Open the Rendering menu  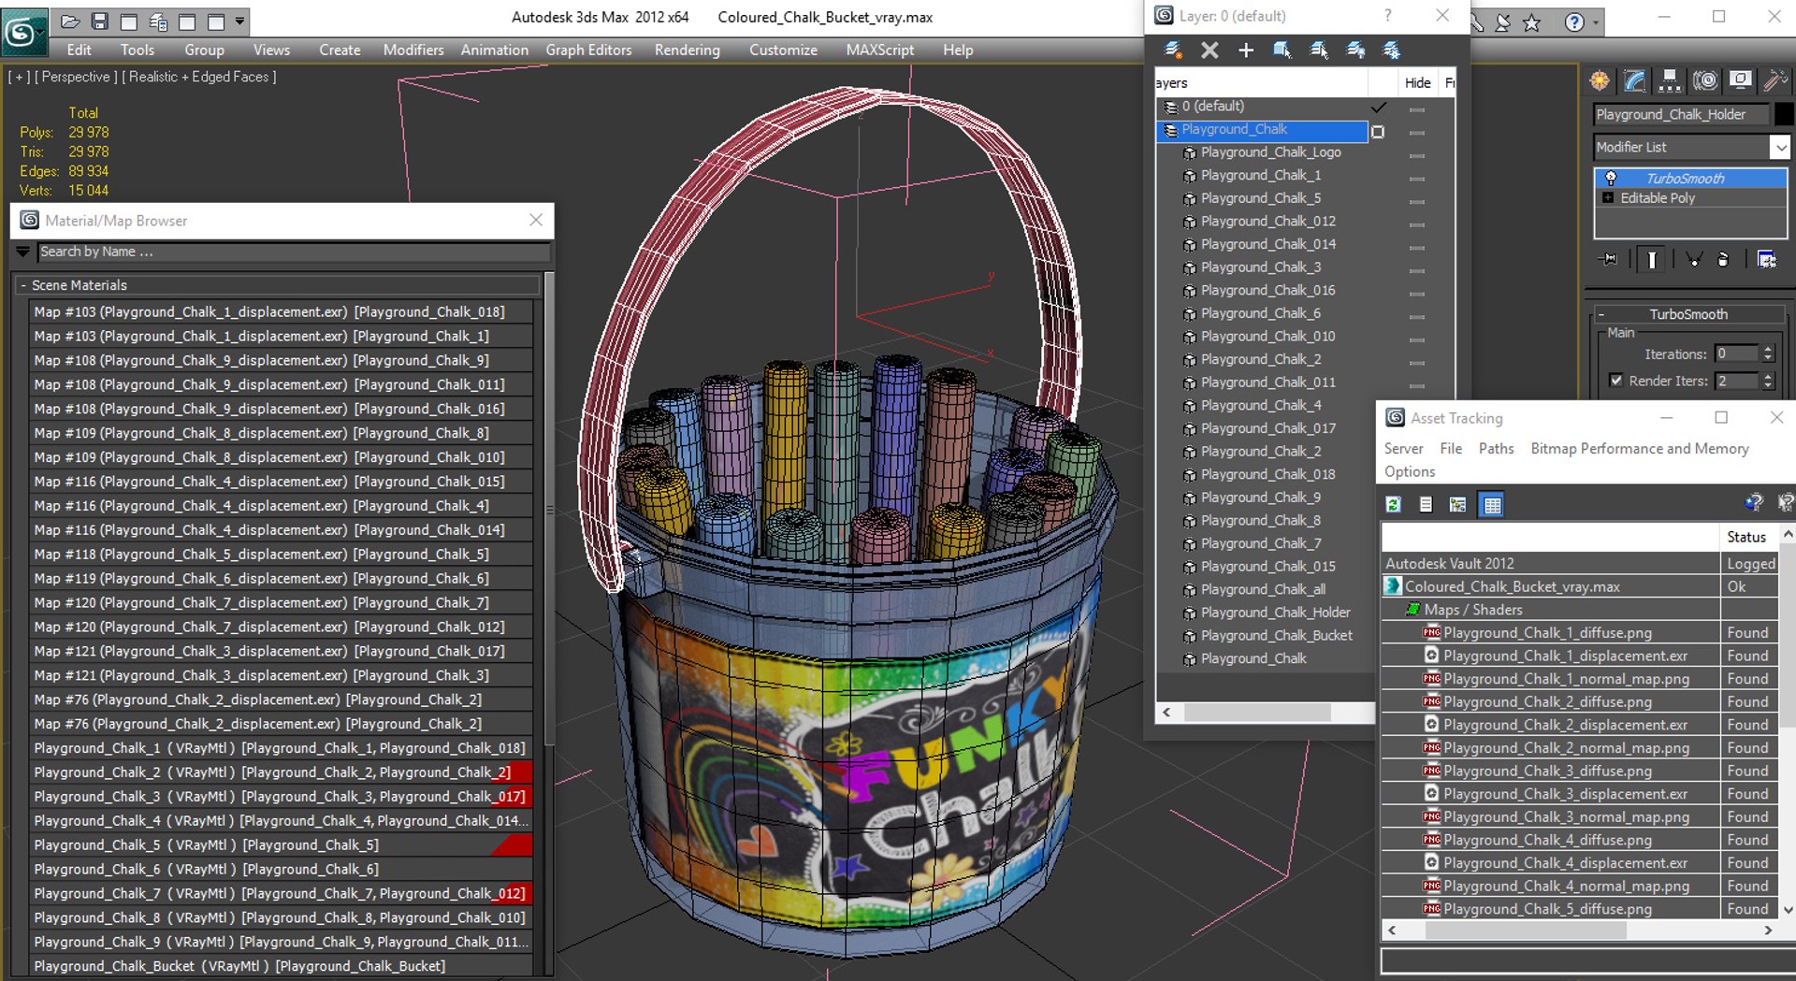[688, 50]
